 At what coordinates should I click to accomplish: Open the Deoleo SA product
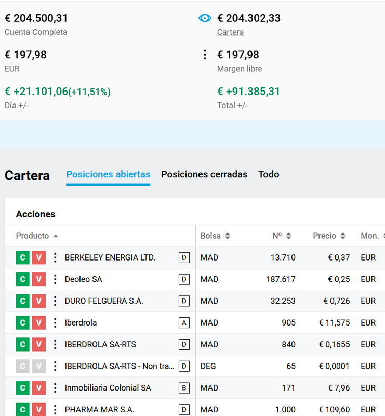(x=83, y=279)
